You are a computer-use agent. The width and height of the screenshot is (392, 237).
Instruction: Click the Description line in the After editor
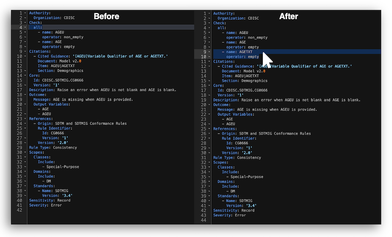click(x=287, y=100)
